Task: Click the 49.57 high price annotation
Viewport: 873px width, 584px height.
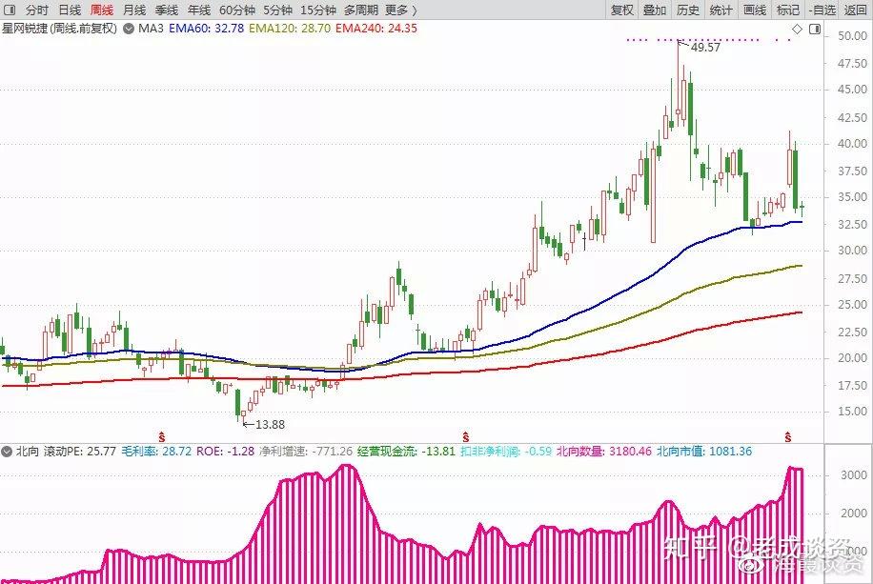Action: point(705,48)
